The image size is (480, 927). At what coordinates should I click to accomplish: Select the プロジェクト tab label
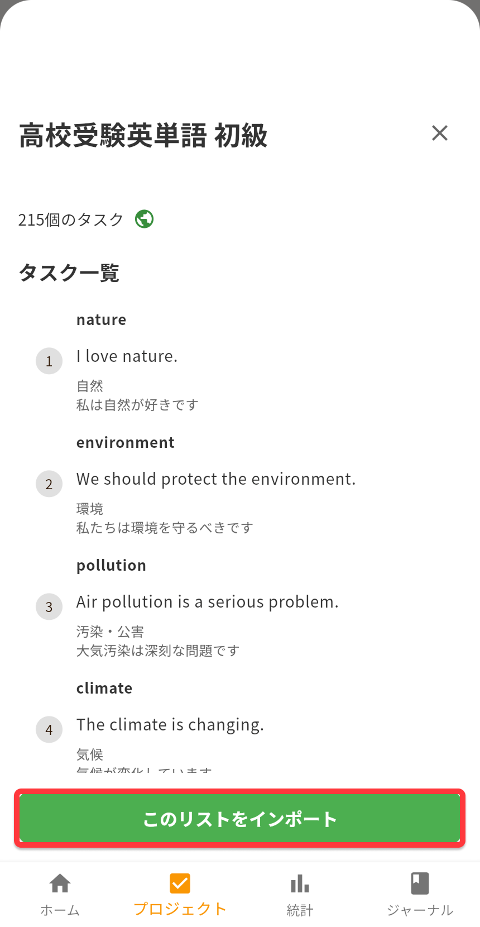pos(180,909)
